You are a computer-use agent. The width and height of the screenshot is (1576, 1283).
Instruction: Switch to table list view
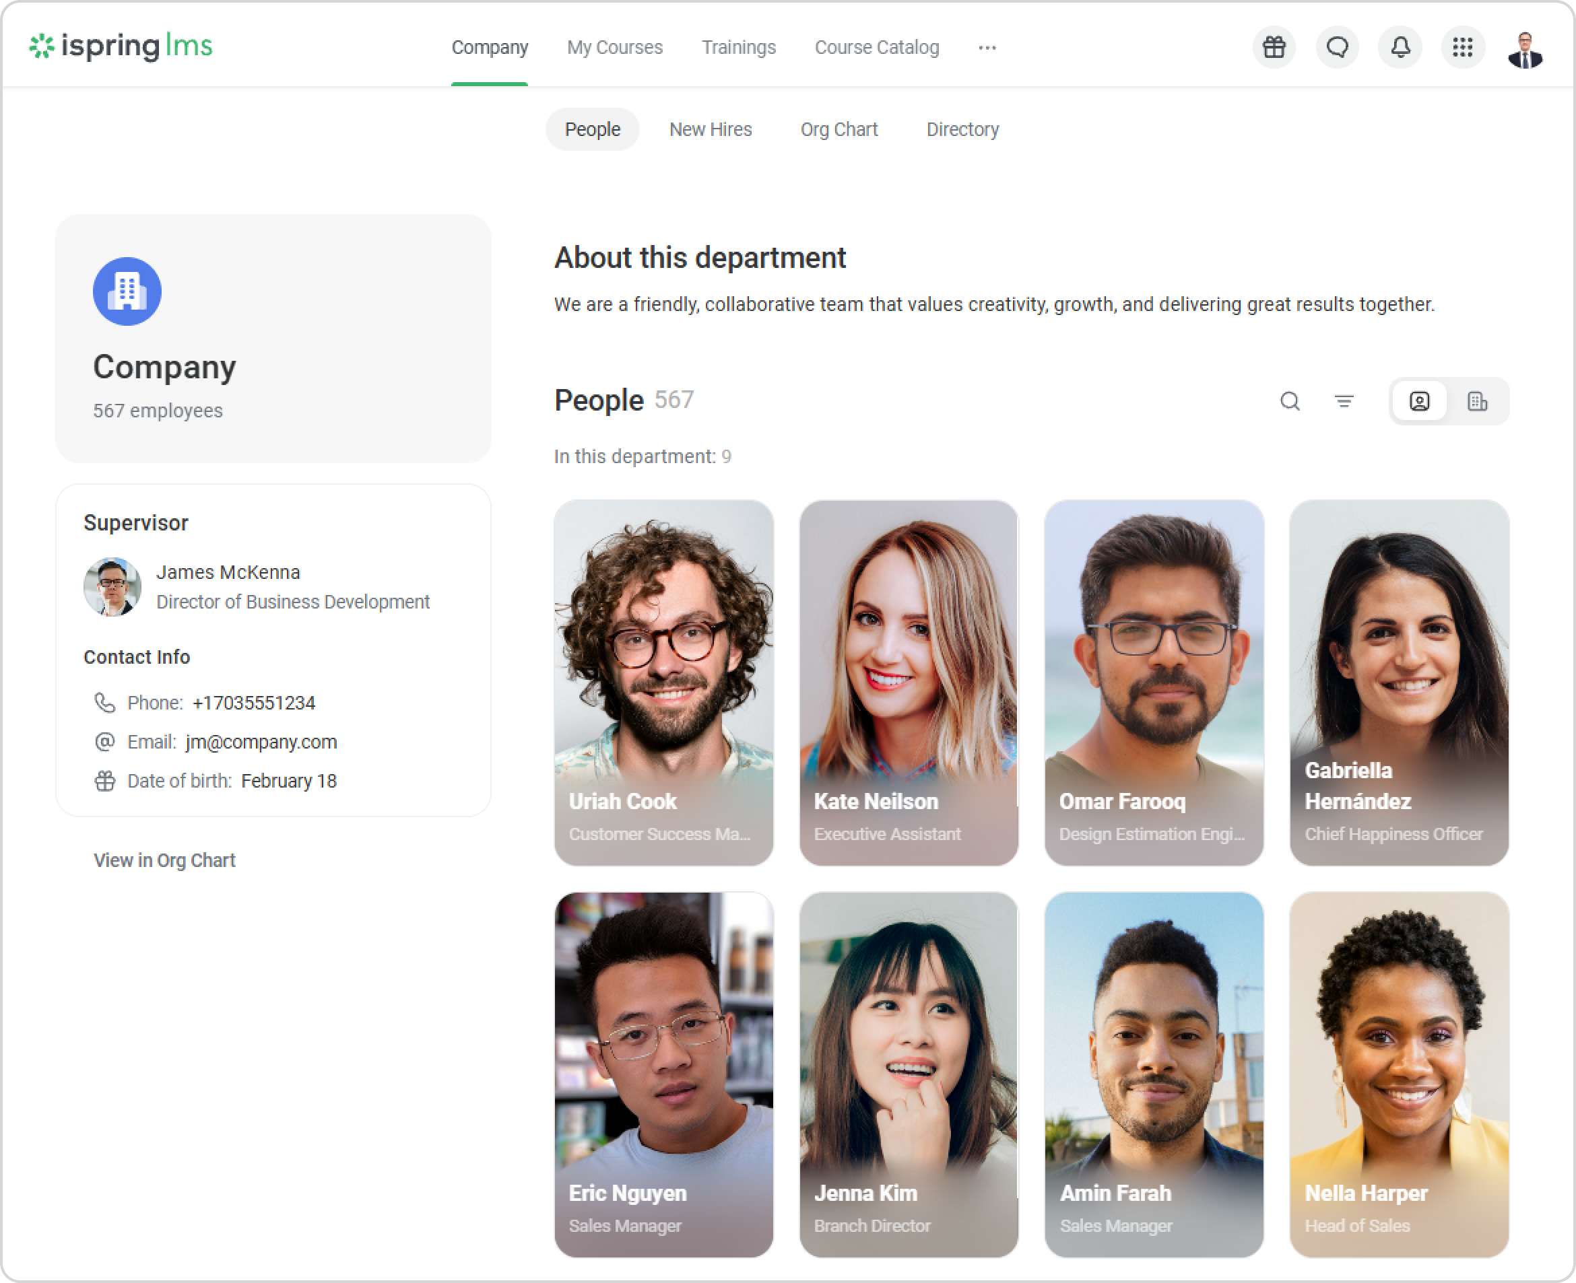point(1477,401)
